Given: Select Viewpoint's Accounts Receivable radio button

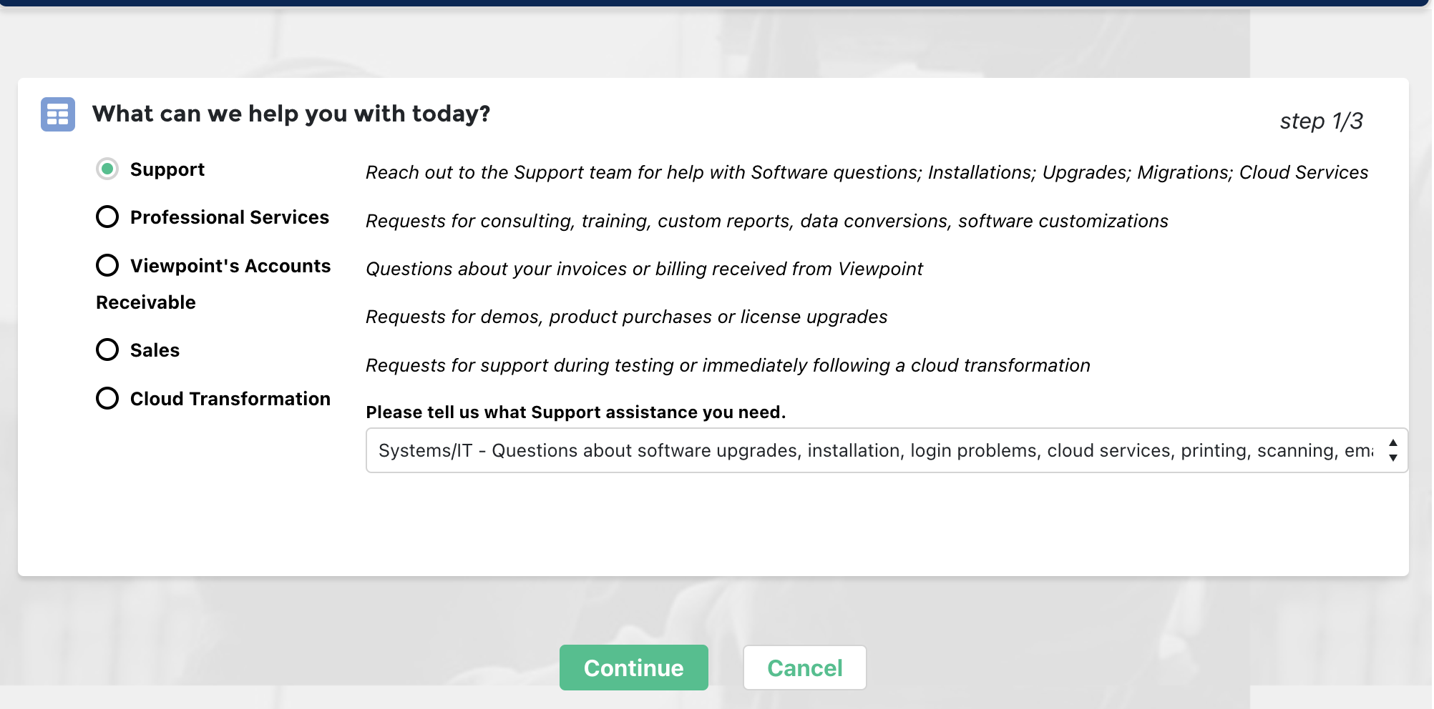Looking at the screenshot, I should coord(107,265).
